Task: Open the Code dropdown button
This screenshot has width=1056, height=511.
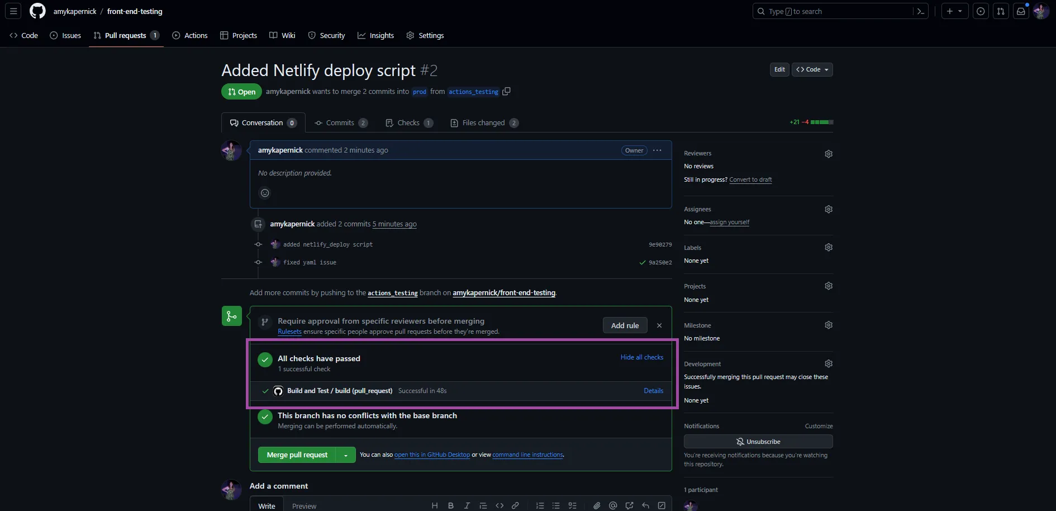Action: 812,69
